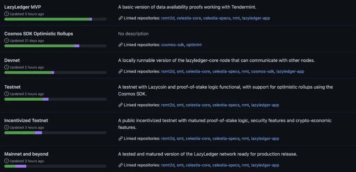
Task: Open the optimint linked repository
Action: (194, 45)
